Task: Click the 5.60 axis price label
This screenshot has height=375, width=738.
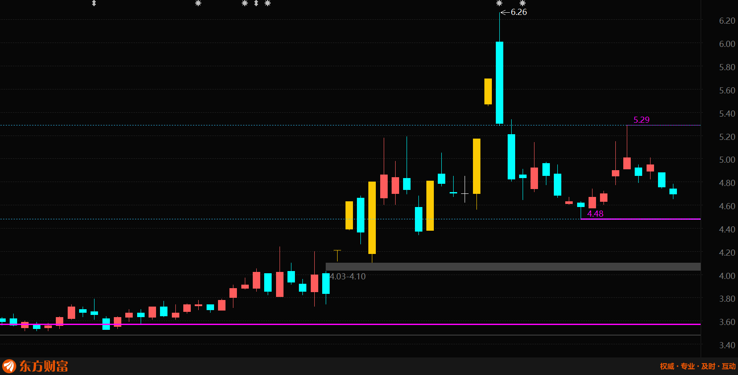Action: [x=727, y=90]
